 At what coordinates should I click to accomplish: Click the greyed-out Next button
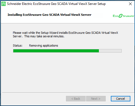96,99
